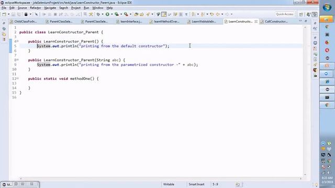Screen dimensions: 335x188
Task: Open the Source menu
Action: 22,8
